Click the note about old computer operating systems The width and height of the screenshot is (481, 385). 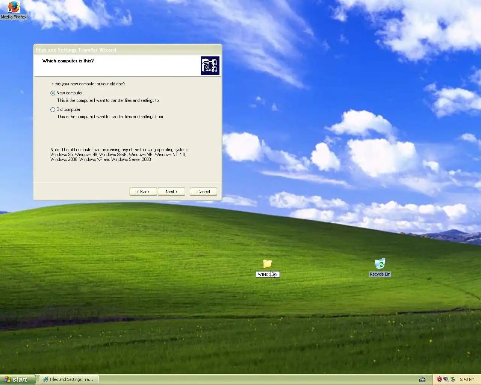[x=120, y=155]
